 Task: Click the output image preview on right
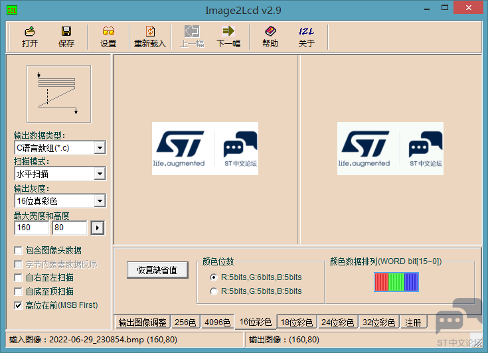[x=390, y=149]
